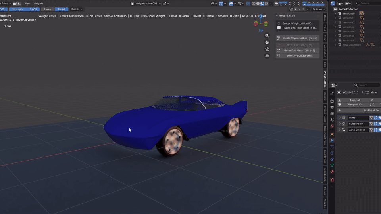
Task: Click the Add Modifier button
Action: [x=359, y=111]
